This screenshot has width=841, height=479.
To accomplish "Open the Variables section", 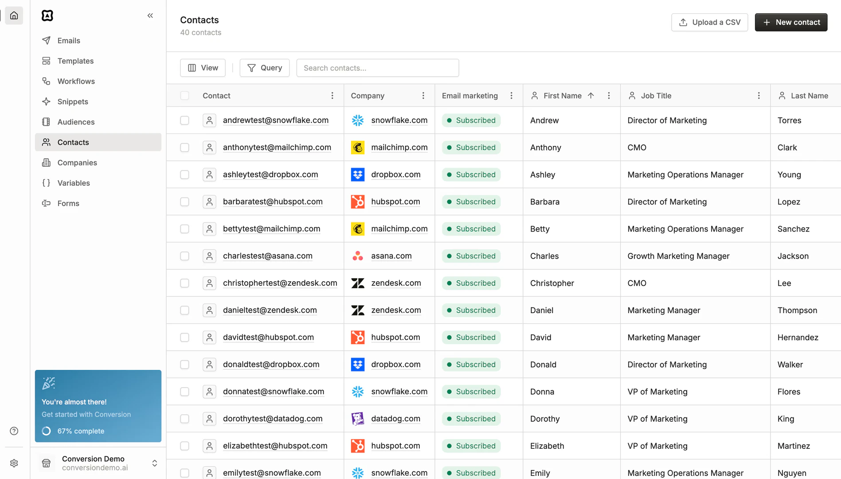I will pos(46,183).
